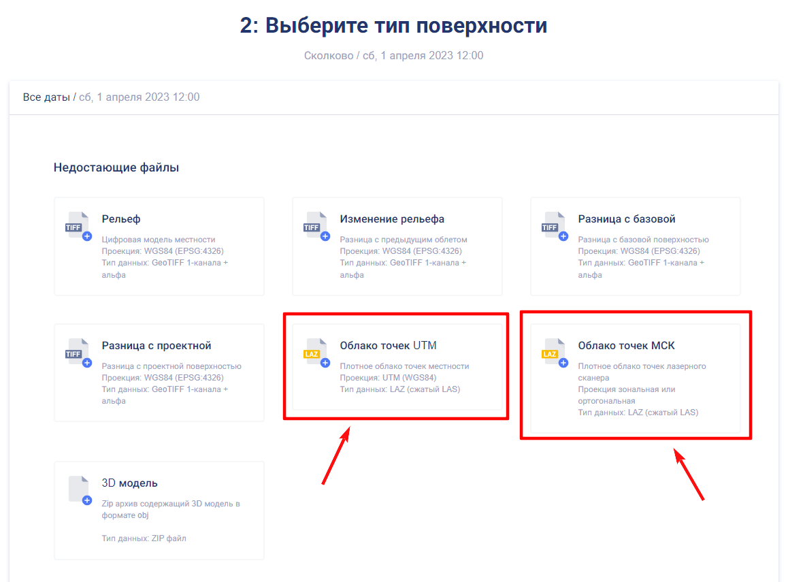Click the TIFF file icon beside Рельеф

(78, 226)
